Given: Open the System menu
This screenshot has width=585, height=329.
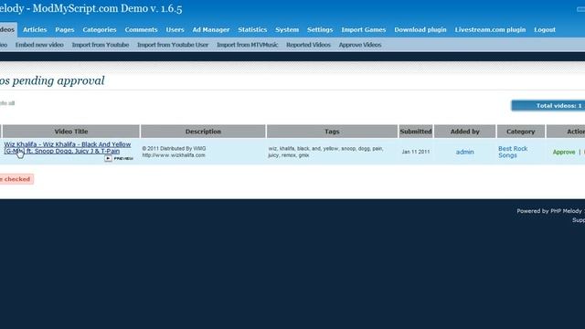Looking at the screenshot, I should (x=287, y=29).
